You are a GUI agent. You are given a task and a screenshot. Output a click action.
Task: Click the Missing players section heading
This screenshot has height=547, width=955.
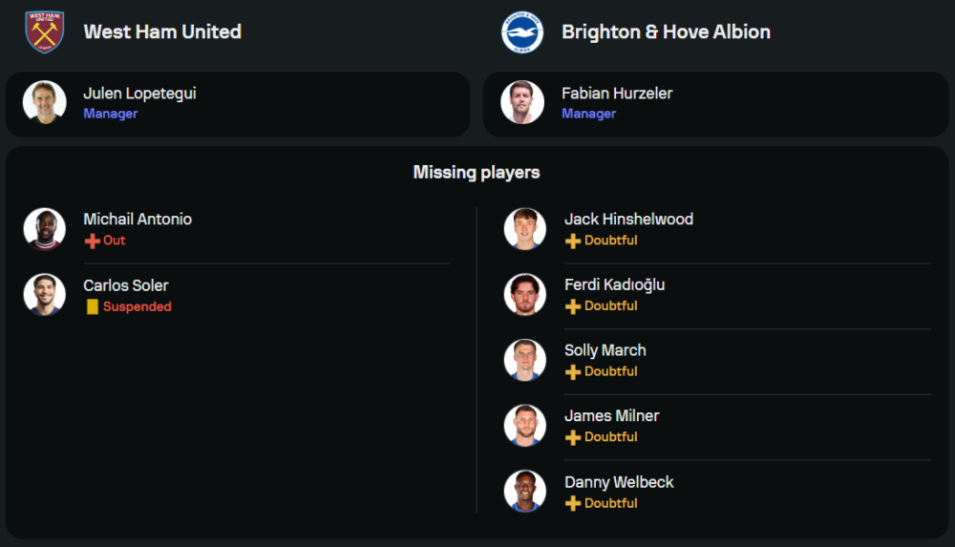pyautogui.click(x=477, y=173)
